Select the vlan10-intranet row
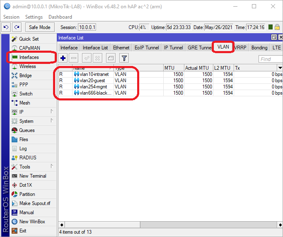 pyautogui.click(x=170, y=74)
